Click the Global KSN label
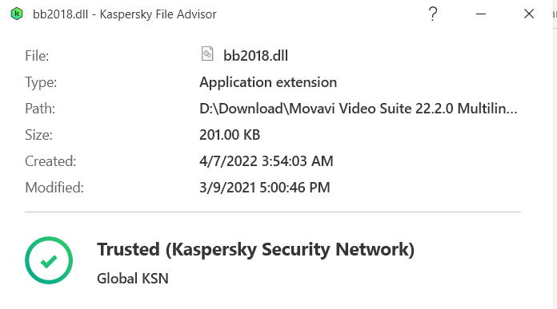557x309 pixels. click(133, 279)
